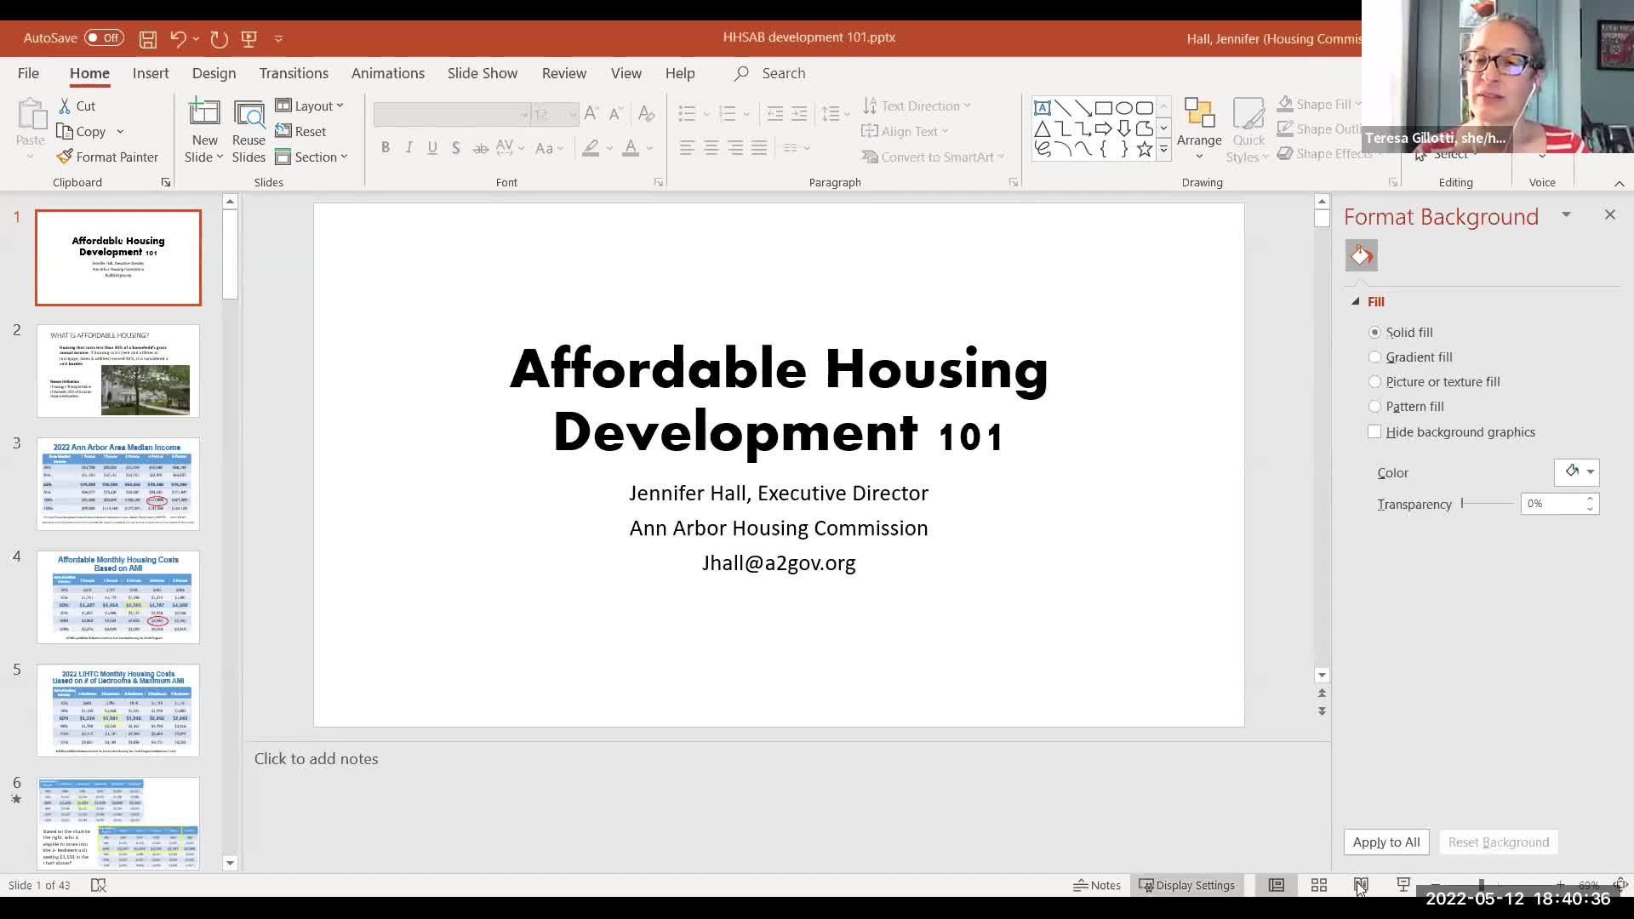Switch to Slide Sorter view
The width and height of the screenshot is (1634, 919).
[x=1319, y=885]
